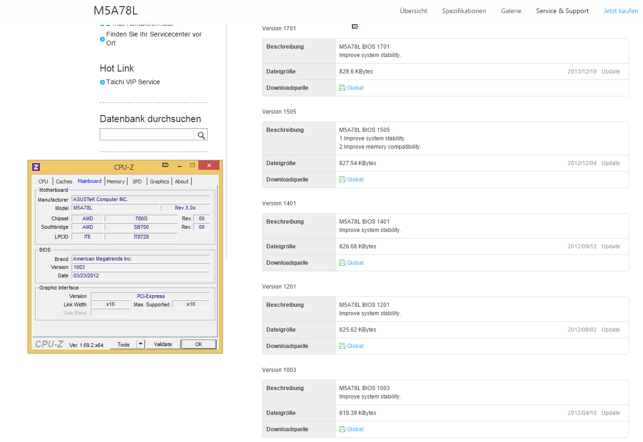Click the BIOS Brand American Megatrends Inc.
643x442 pixels.
coord(140,259)
